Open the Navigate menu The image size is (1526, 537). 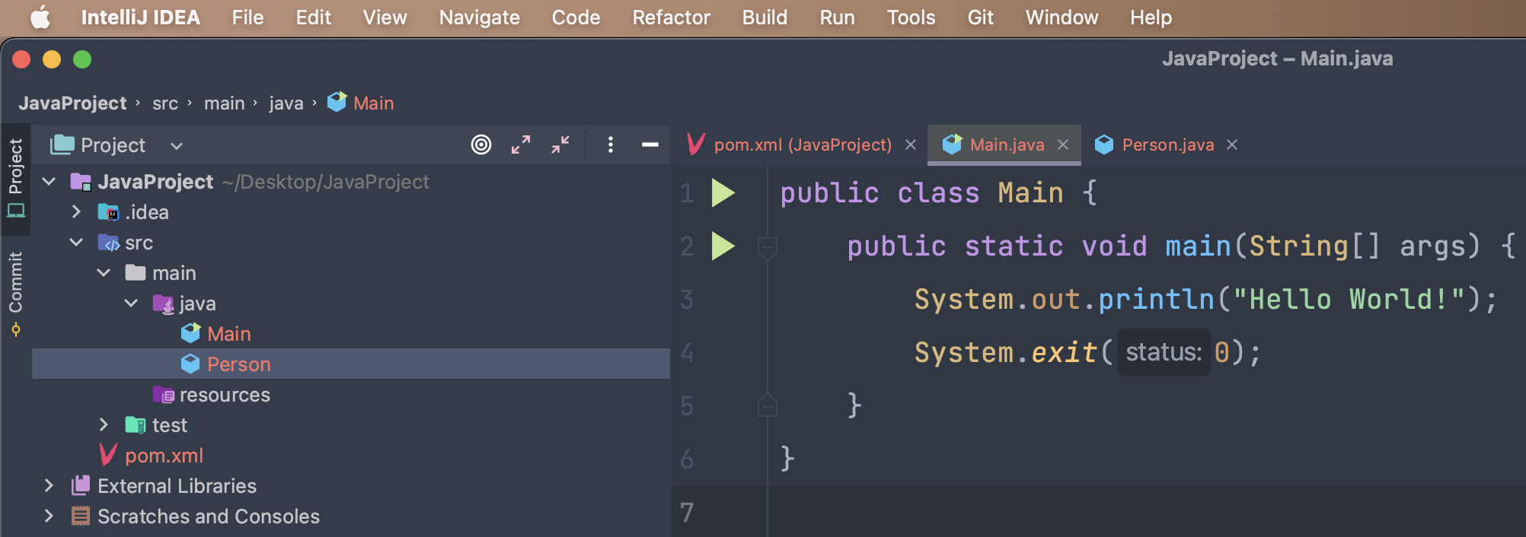480,17
